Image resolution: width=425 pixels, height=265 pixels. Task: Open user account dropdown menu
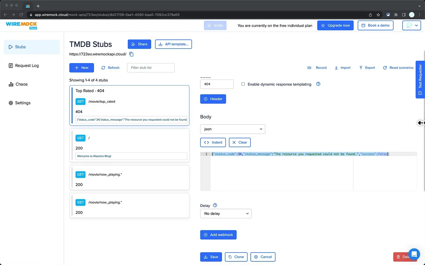[412, 25]
